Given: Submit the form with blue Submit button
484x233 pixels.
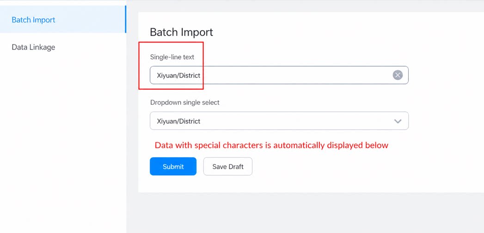Looking at the screenshot, I should point(173,166).
